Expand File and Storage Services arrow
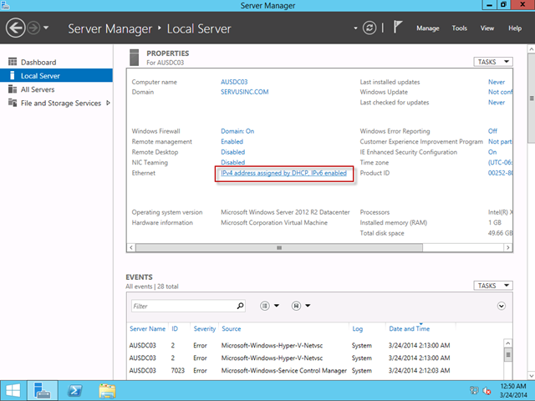Screen dimensions: 535x401 (x=108, y=103)
